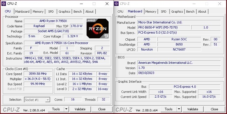Click PCI-Express 5.0 (32.0 GT/s) bus specs field
The image size is (227, 114).
(x=179, y=32)
